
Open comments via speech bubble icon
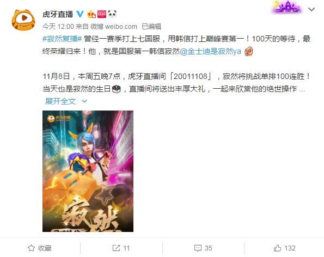click(198, 248)
